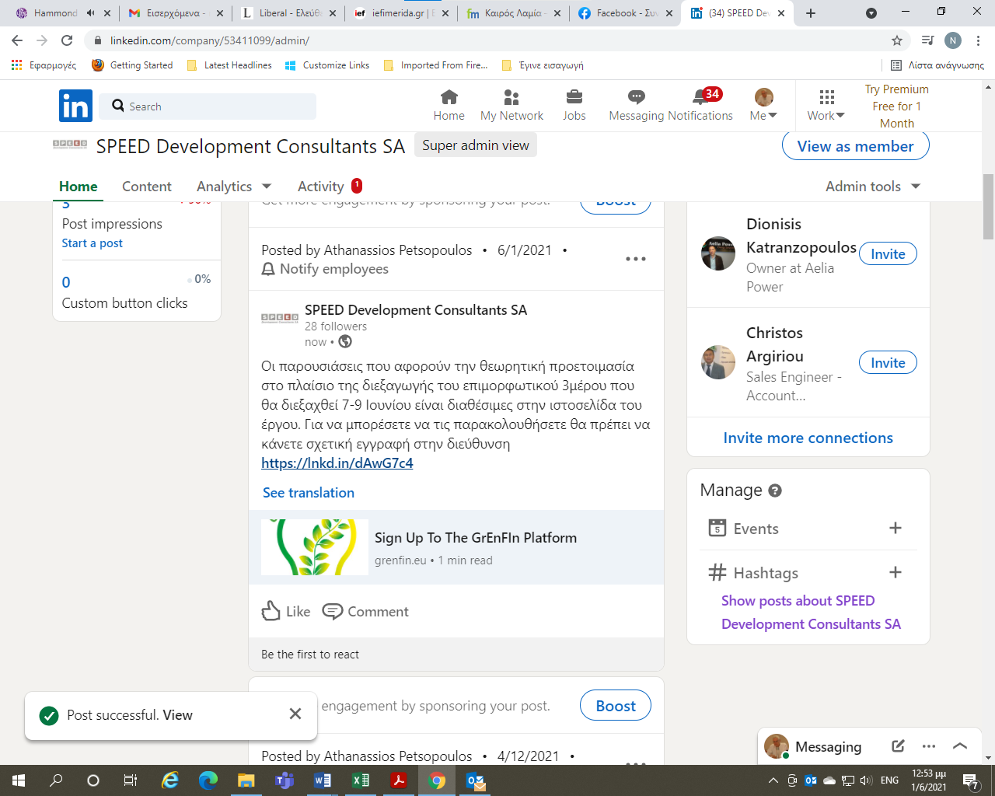Open the Jobs briefcase icon
This screenshot has height=796, width=995.
(574, 106)
